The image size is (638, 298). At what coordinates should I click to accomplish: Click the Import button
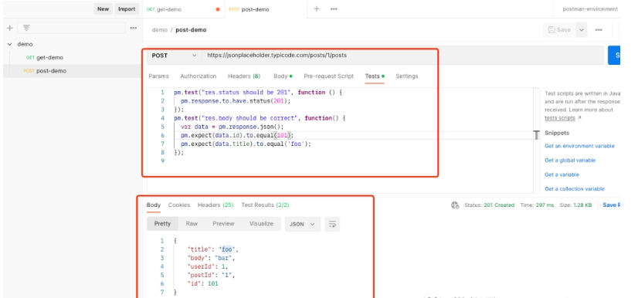pyautogui.click(x=127, y=9)
